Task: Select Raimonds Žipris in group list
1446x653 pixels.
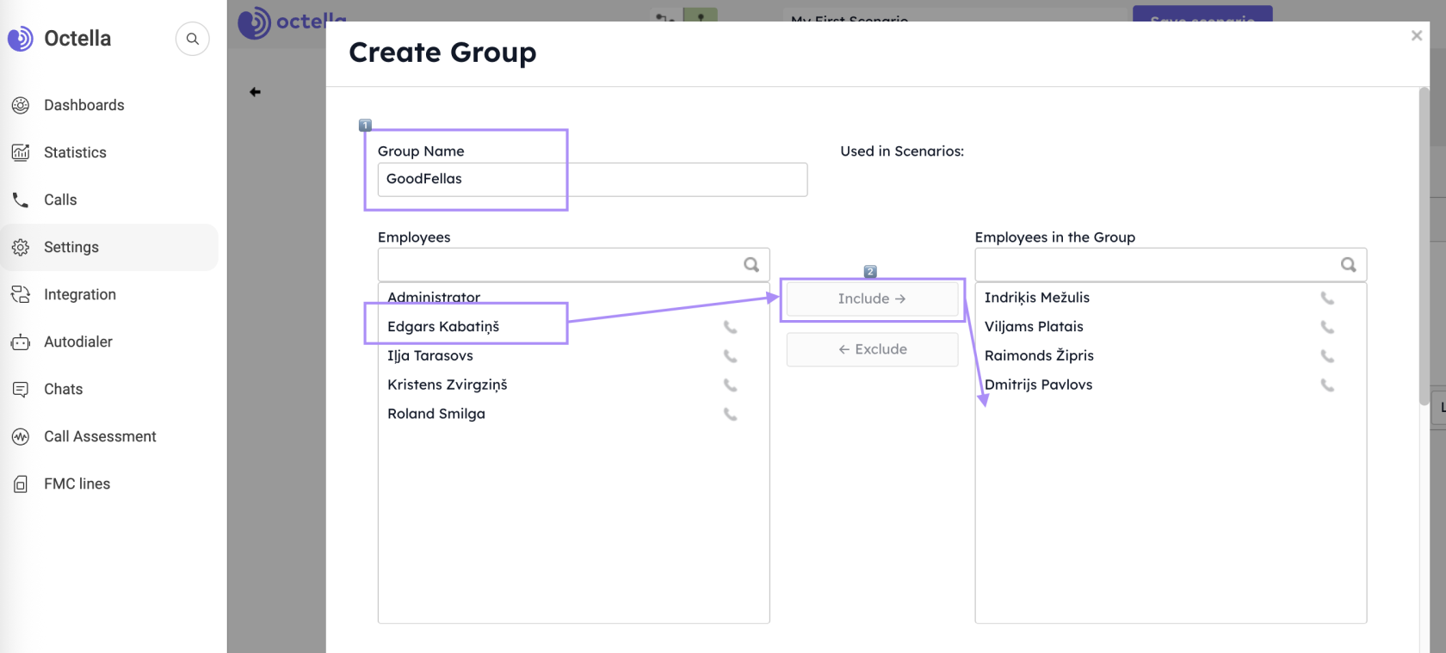Action: pyautogui.click(x=1039, y=355)
